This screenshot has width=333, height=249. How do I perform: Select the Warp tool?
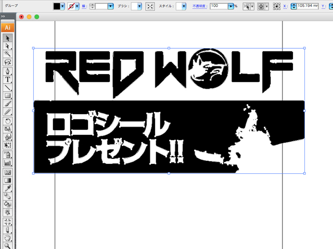(8, 137)
